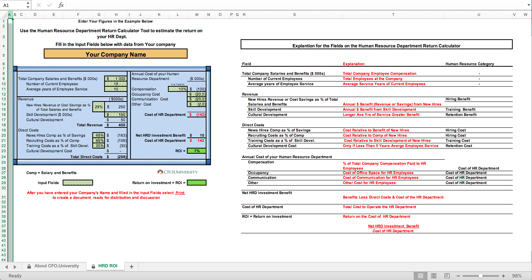Click the cancel entry X icon
532x280 pixels.
point(39,5)
